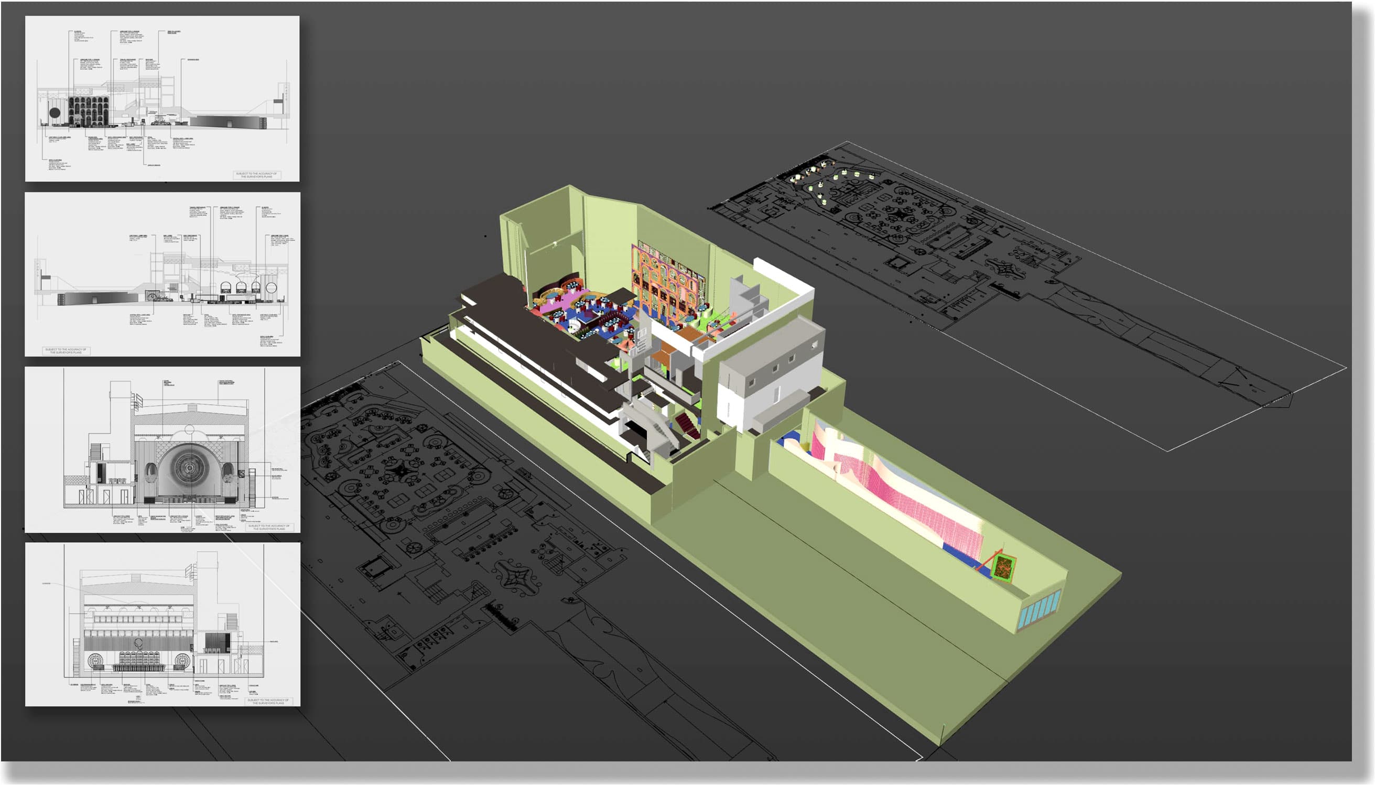Click the dark brown roof slab
The image size is (1375, 785).
pos(517,318)
